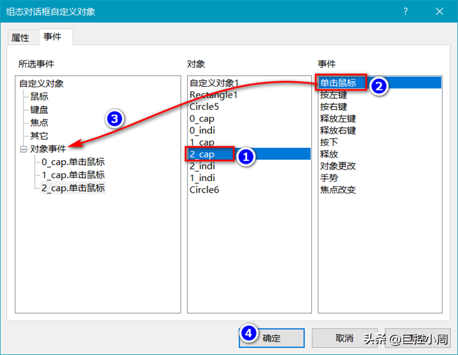Select Circle6 object
The height and width of the screenshot is (355, 458).
pyautogui.click(x=204, y=190)
